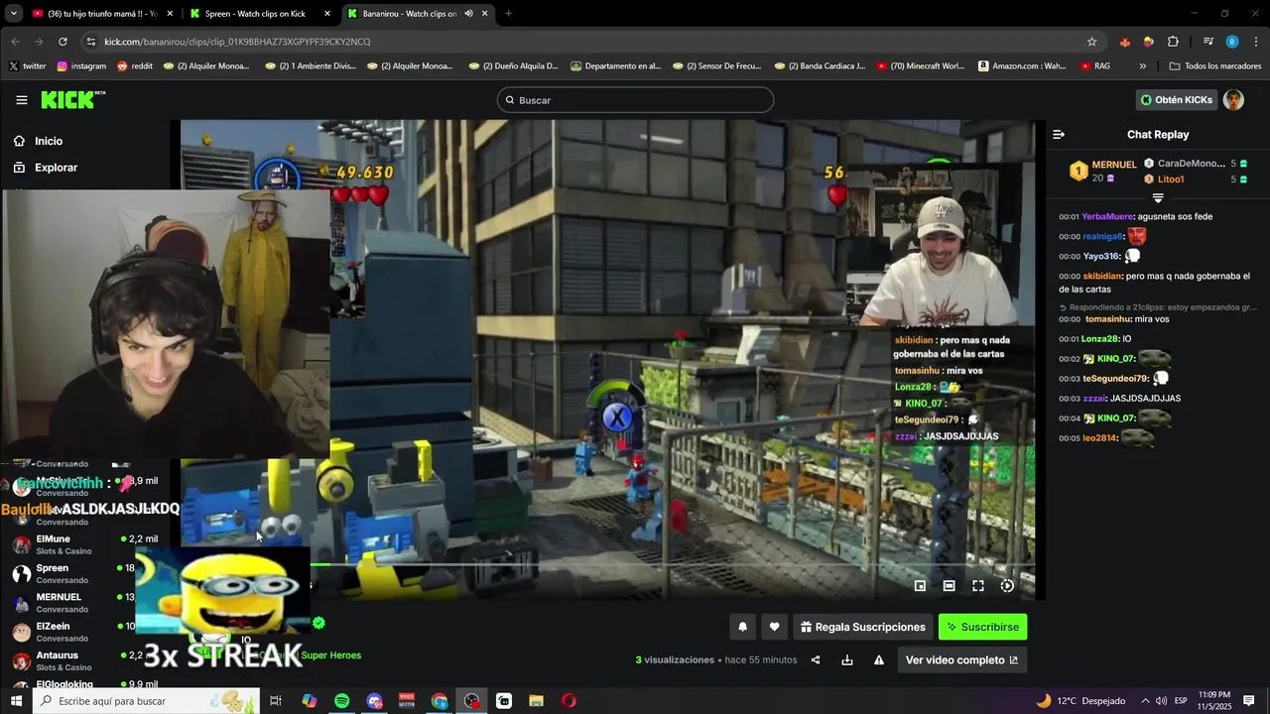
Task: Open the hamburger sidebar menu
Action: (x=22, y=100)
